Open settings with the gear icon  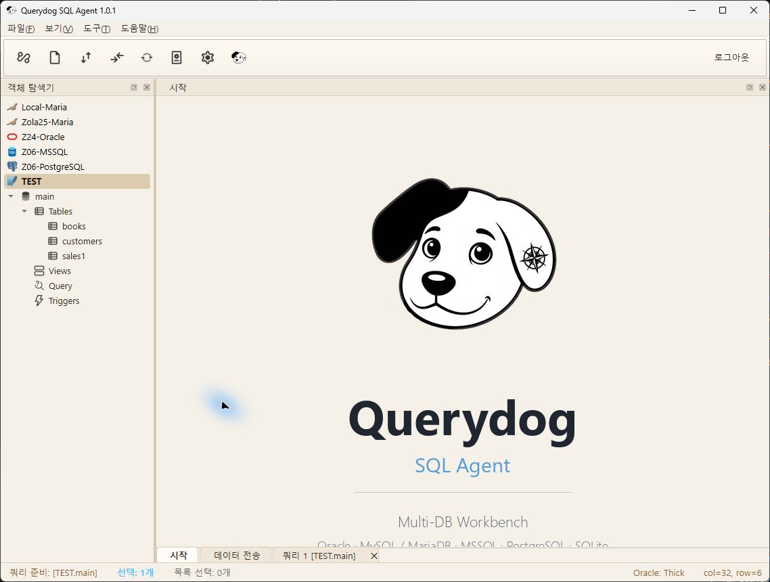[x=208, y=58]
